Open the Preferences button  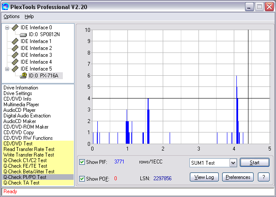point(238,177)
